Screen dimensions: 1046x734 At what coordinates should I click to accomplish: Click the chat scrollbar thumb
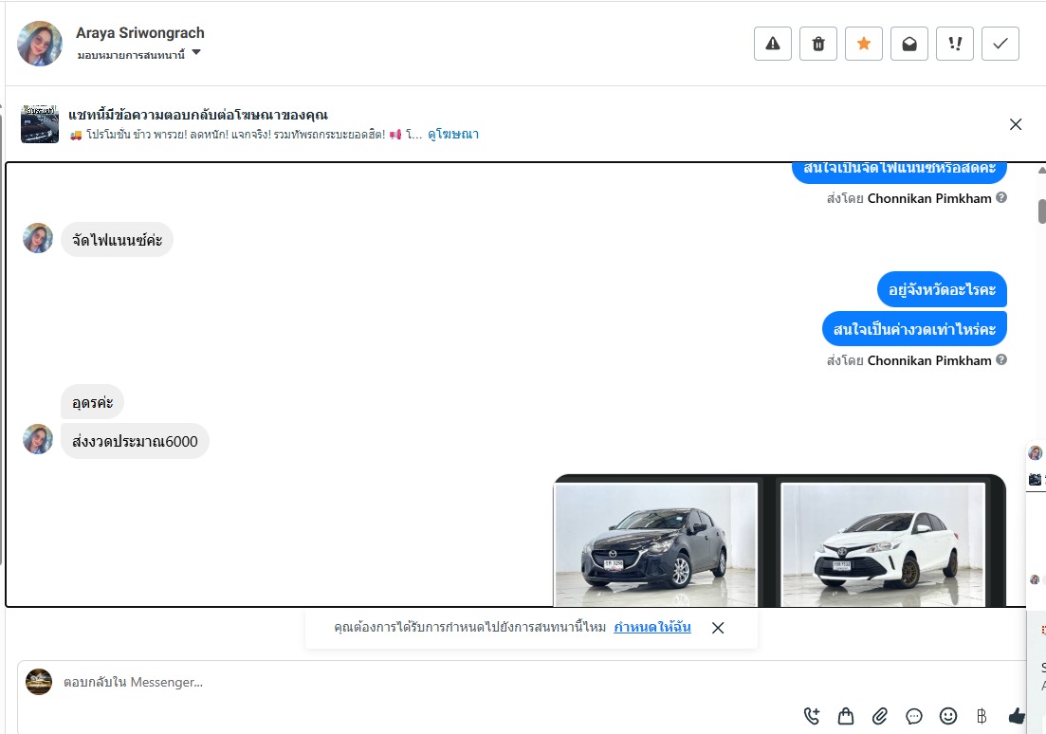pyautogui.click(x=1041, y=211)
